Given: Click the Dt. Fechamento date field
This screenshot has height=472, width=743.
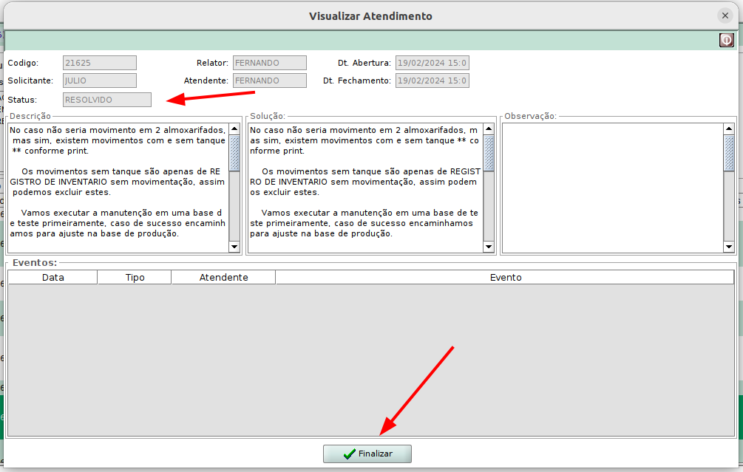Looking at the screenshot, I should (x=432, y=81).
